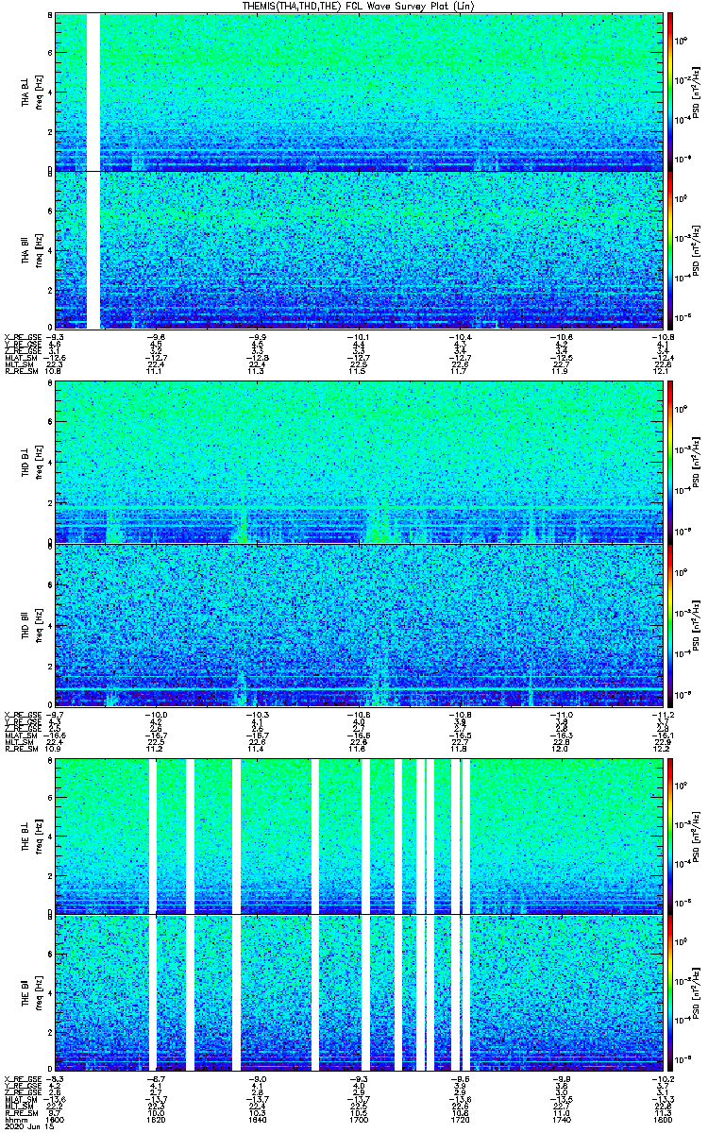Click the THD BL color bar
708x1133 pixels.
[669, 463]
